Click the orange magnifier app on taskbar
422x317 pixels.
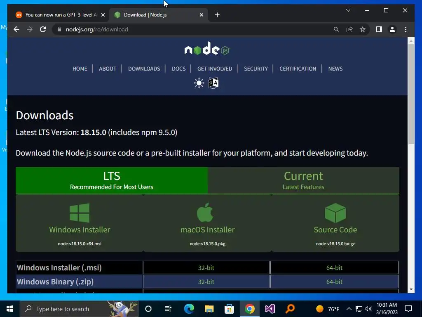click(x=290, y=309)
